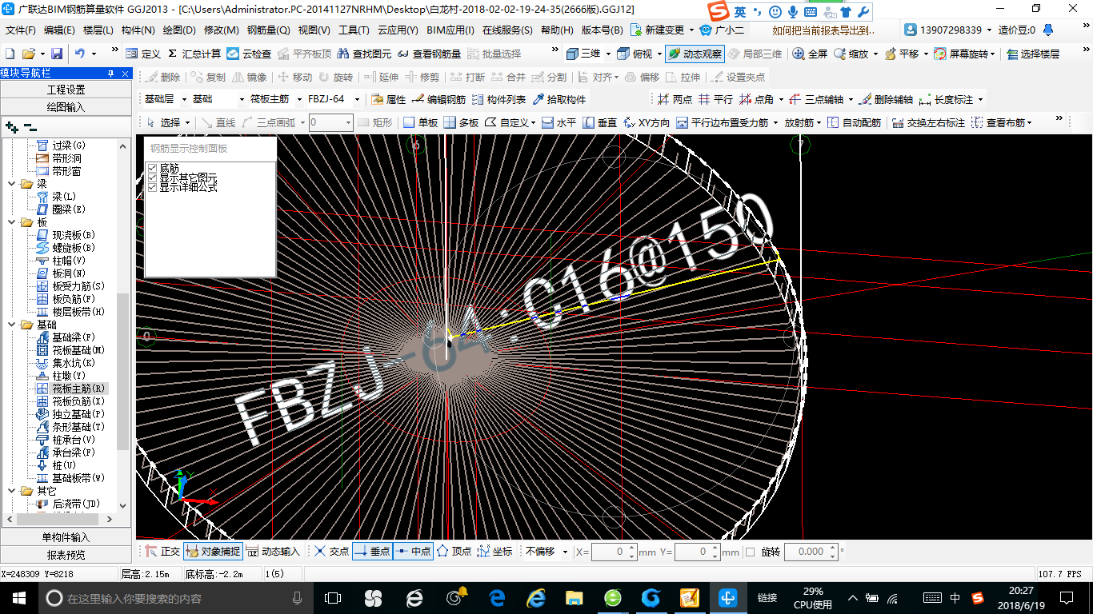The image size is (1093, 614).
Task: Click the undo arrow icon
Action: click(80, 54)
